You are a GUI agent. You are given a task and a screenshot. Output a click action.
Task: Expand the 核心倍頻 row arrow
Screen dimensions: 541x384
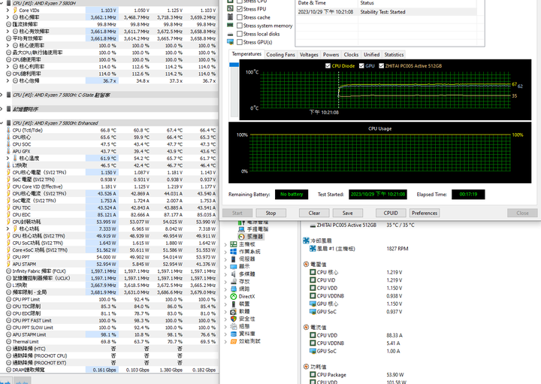click(8, 80)
